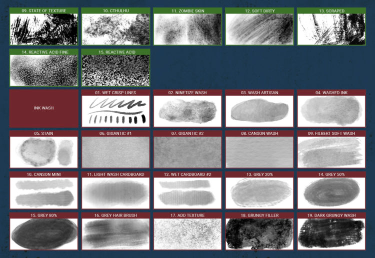Click the '03. WASH ARTISAN' label

coord(259,93)
